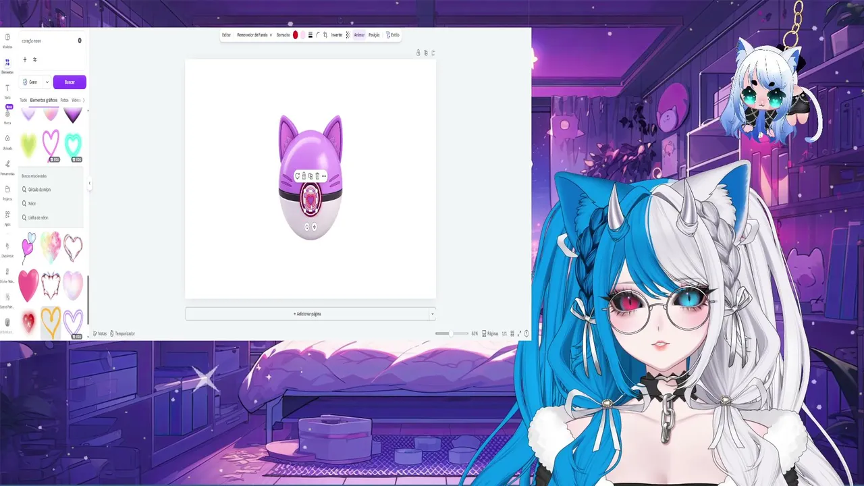Duplicate the page icon
The height and width of the screenshot is (486, 864).
pos(425,53)
